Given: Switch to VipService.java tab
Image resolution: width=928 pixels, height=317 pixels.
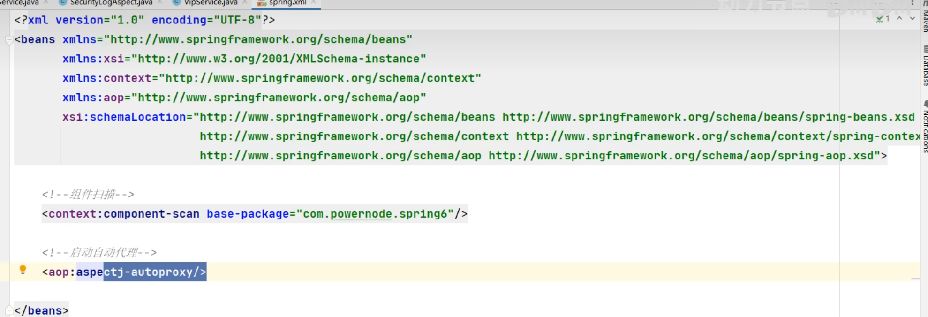Looking at the screenshot, I should tap(211, 3).
